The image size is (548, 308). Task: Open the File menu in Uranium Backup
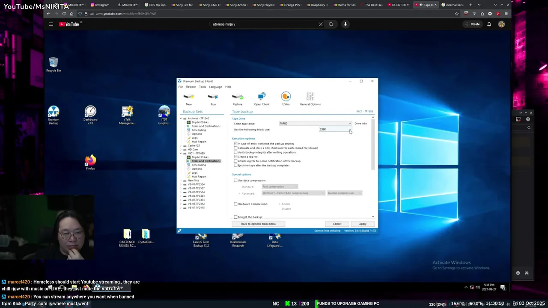(181, 87)
